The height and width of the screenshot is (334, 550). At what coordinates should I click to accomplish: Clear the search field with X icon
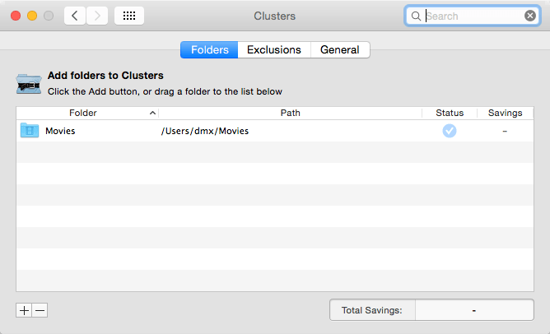pyautogui.click(x=530, y=16)
